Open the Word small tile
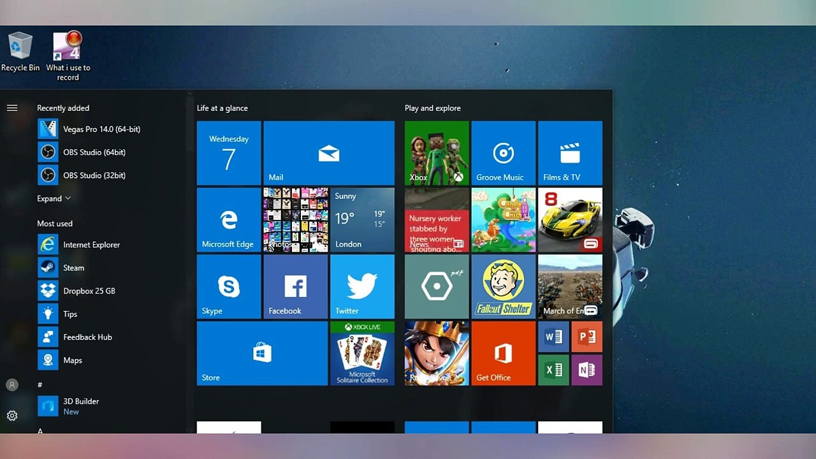 click(553, 337)
